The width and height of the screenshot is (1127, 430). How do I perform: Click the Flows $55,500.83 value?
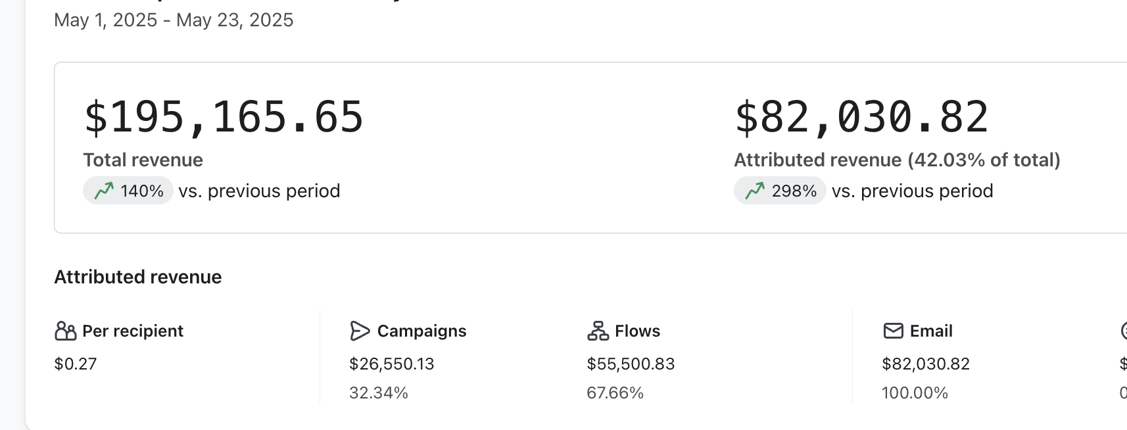pyautogui.click(x=631, y=364)
